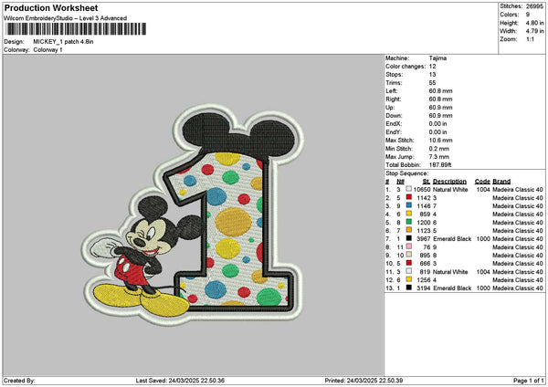Choose the orange swatch in stop 6
548x387 pixels.
click(x=408, y=230)
